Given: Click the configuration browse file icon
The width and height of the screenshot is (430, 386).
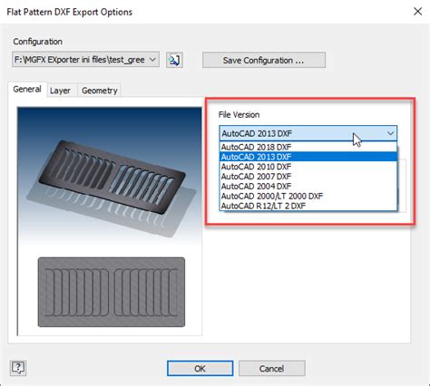Looking at the screenshot, I should pyautogui.click(x=174, y=60).
